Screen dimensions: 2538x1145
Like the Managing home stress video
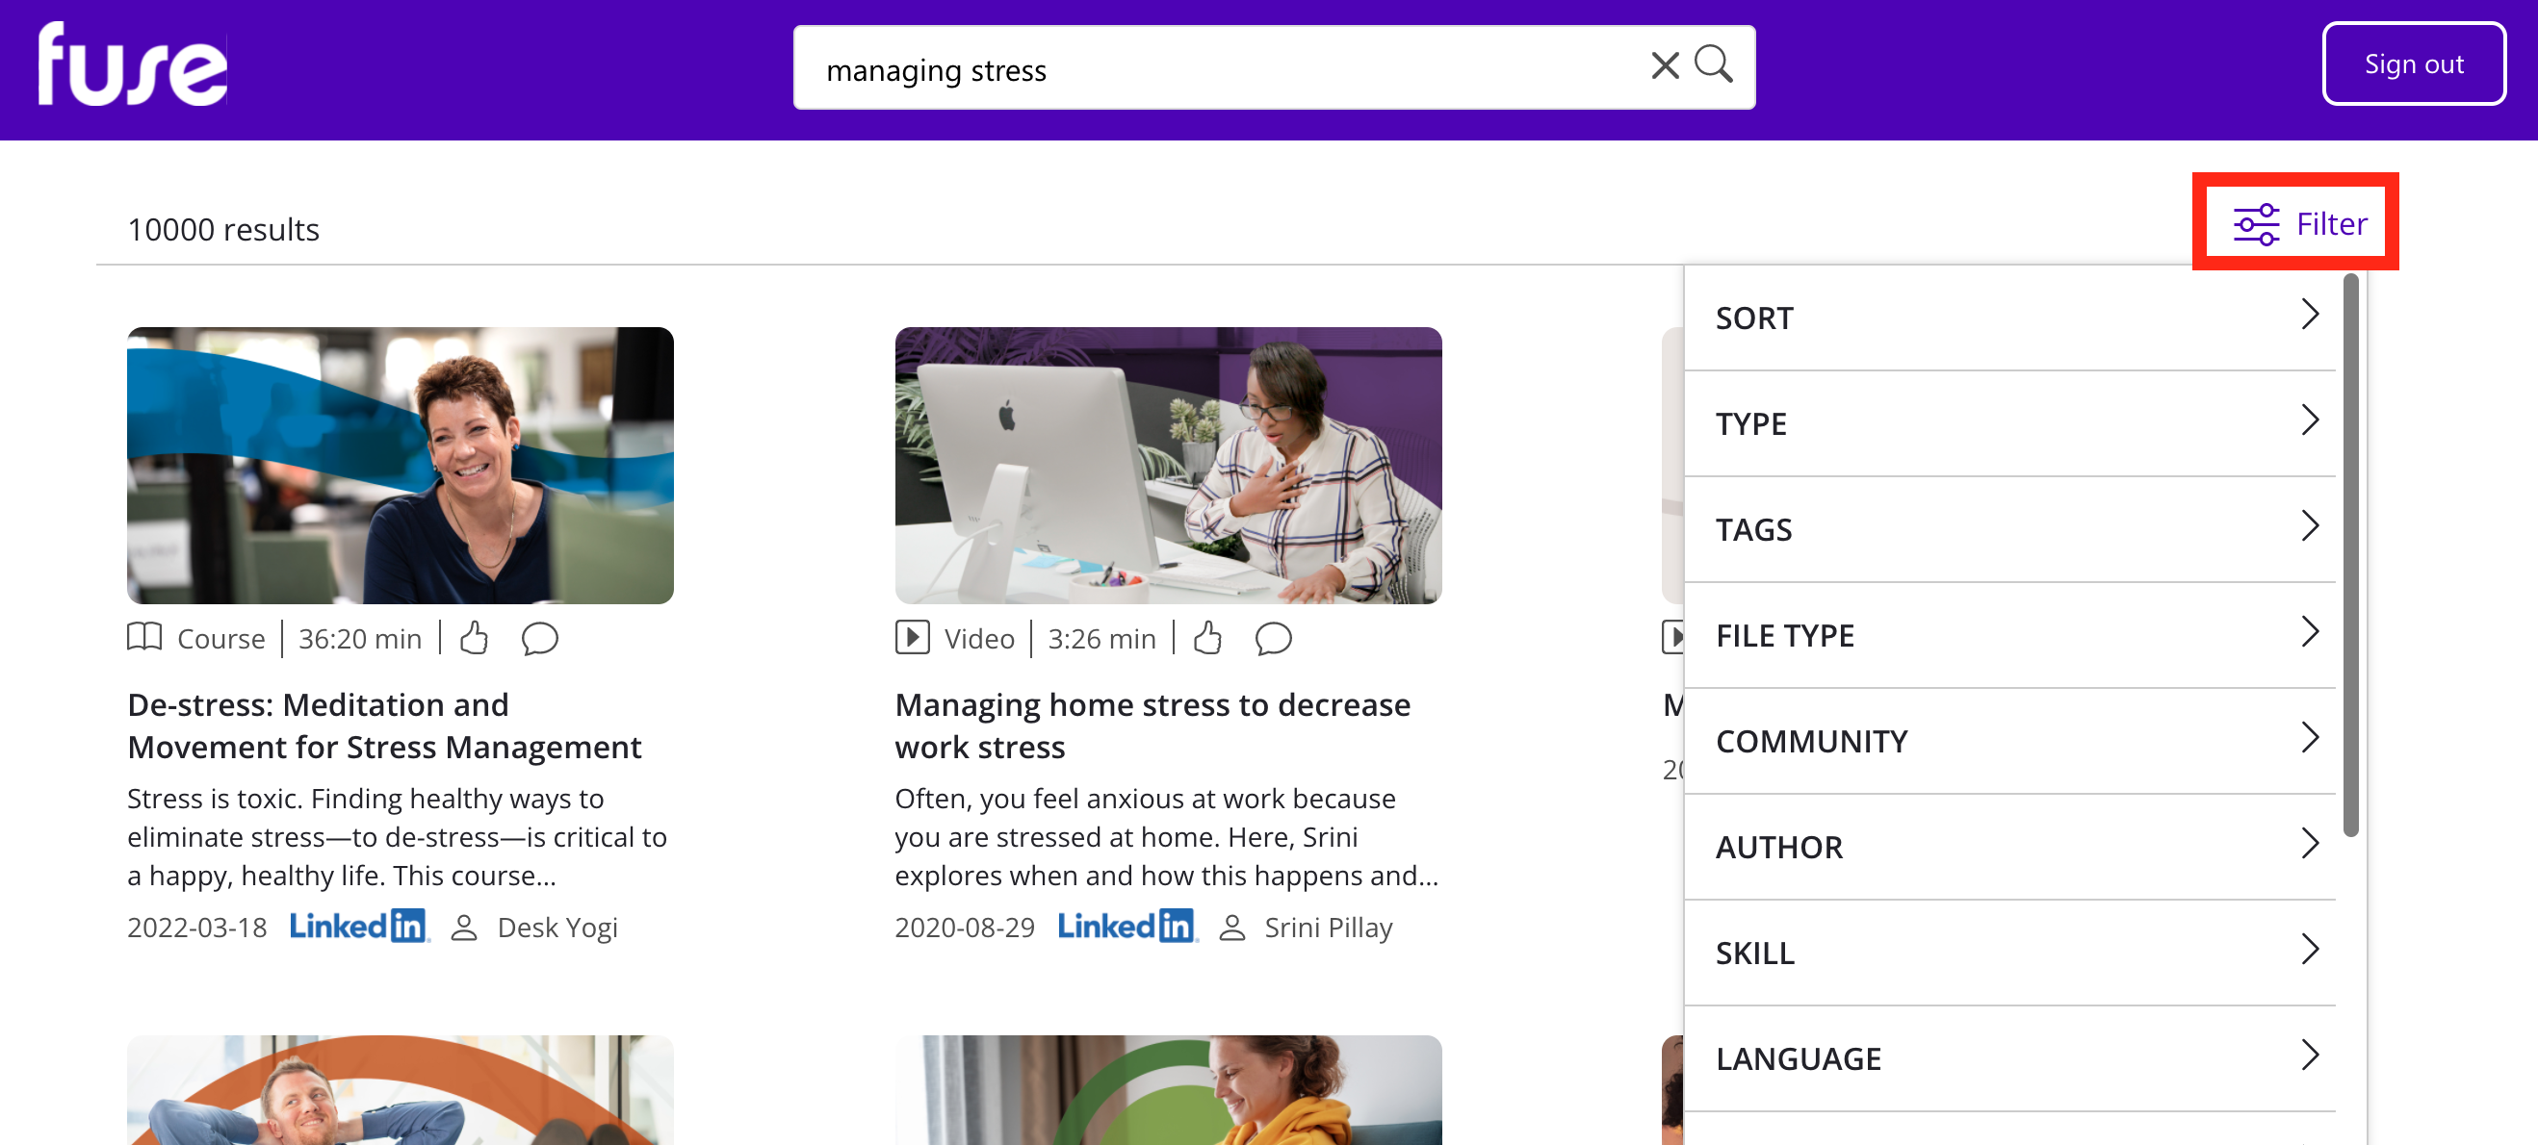click(1208, 638)
